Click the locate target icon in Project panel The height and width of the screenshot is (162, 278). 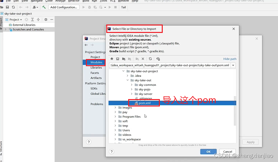tap(26, 19)
